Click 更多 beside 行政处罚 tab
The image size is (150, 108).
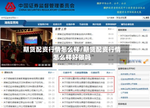(x=109, y=73)
